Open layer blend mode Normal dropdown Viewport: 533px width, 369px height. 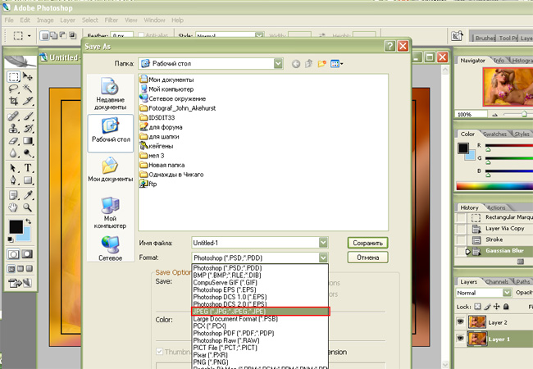pos(507,293)
